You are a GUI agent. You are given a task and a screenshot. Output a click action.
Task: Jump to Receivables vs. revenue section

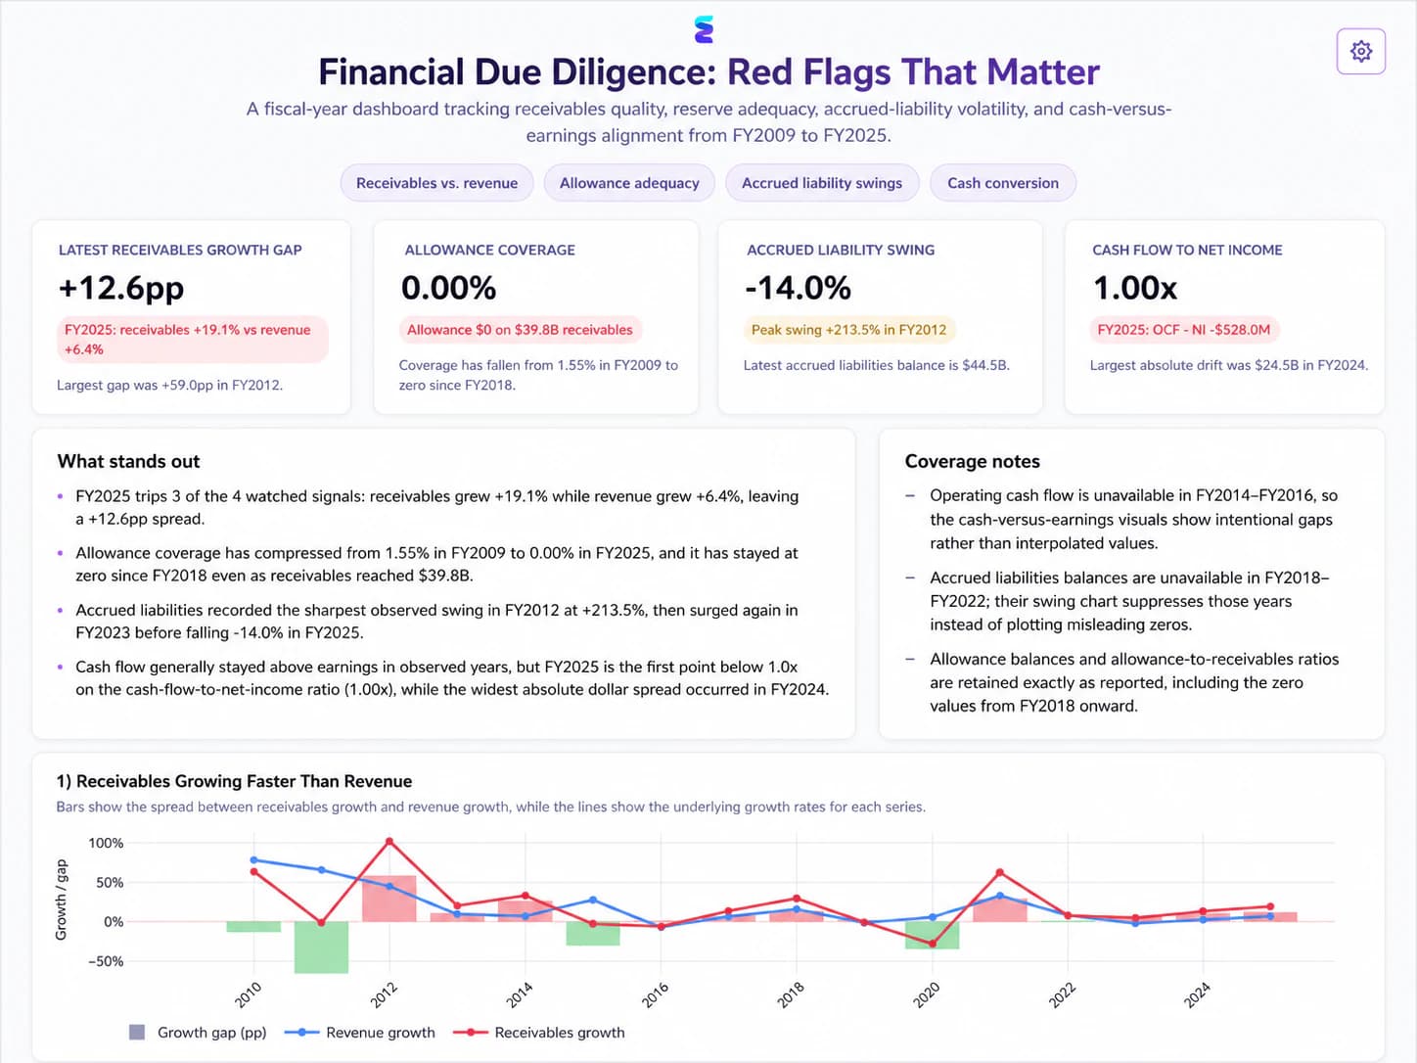(x=436, y=183)
